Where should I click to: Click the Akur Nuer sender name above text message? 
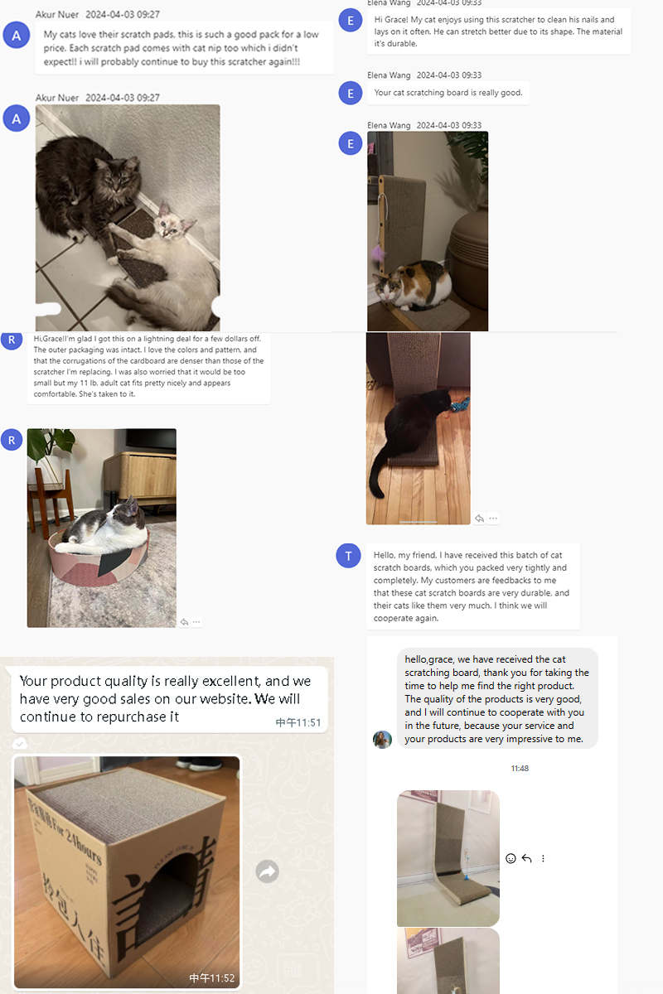57,14
